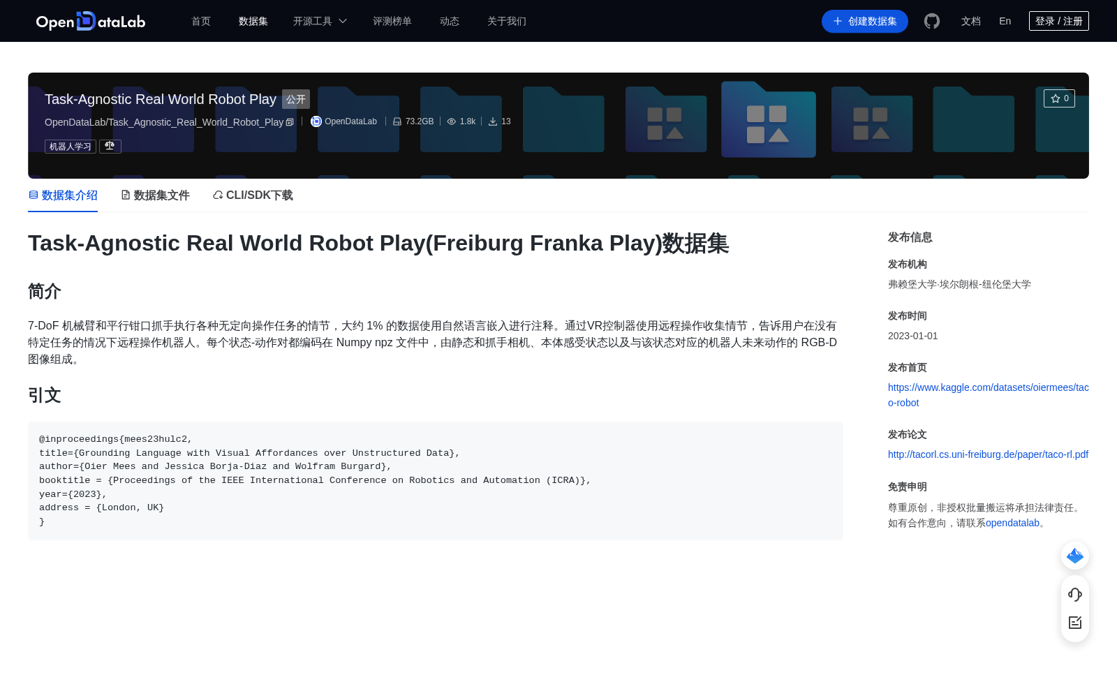The width and height of the screenshot is (1117, 698).
Task: Open 关于我们 in the top navigation
Action: click(x=507, y=21)
